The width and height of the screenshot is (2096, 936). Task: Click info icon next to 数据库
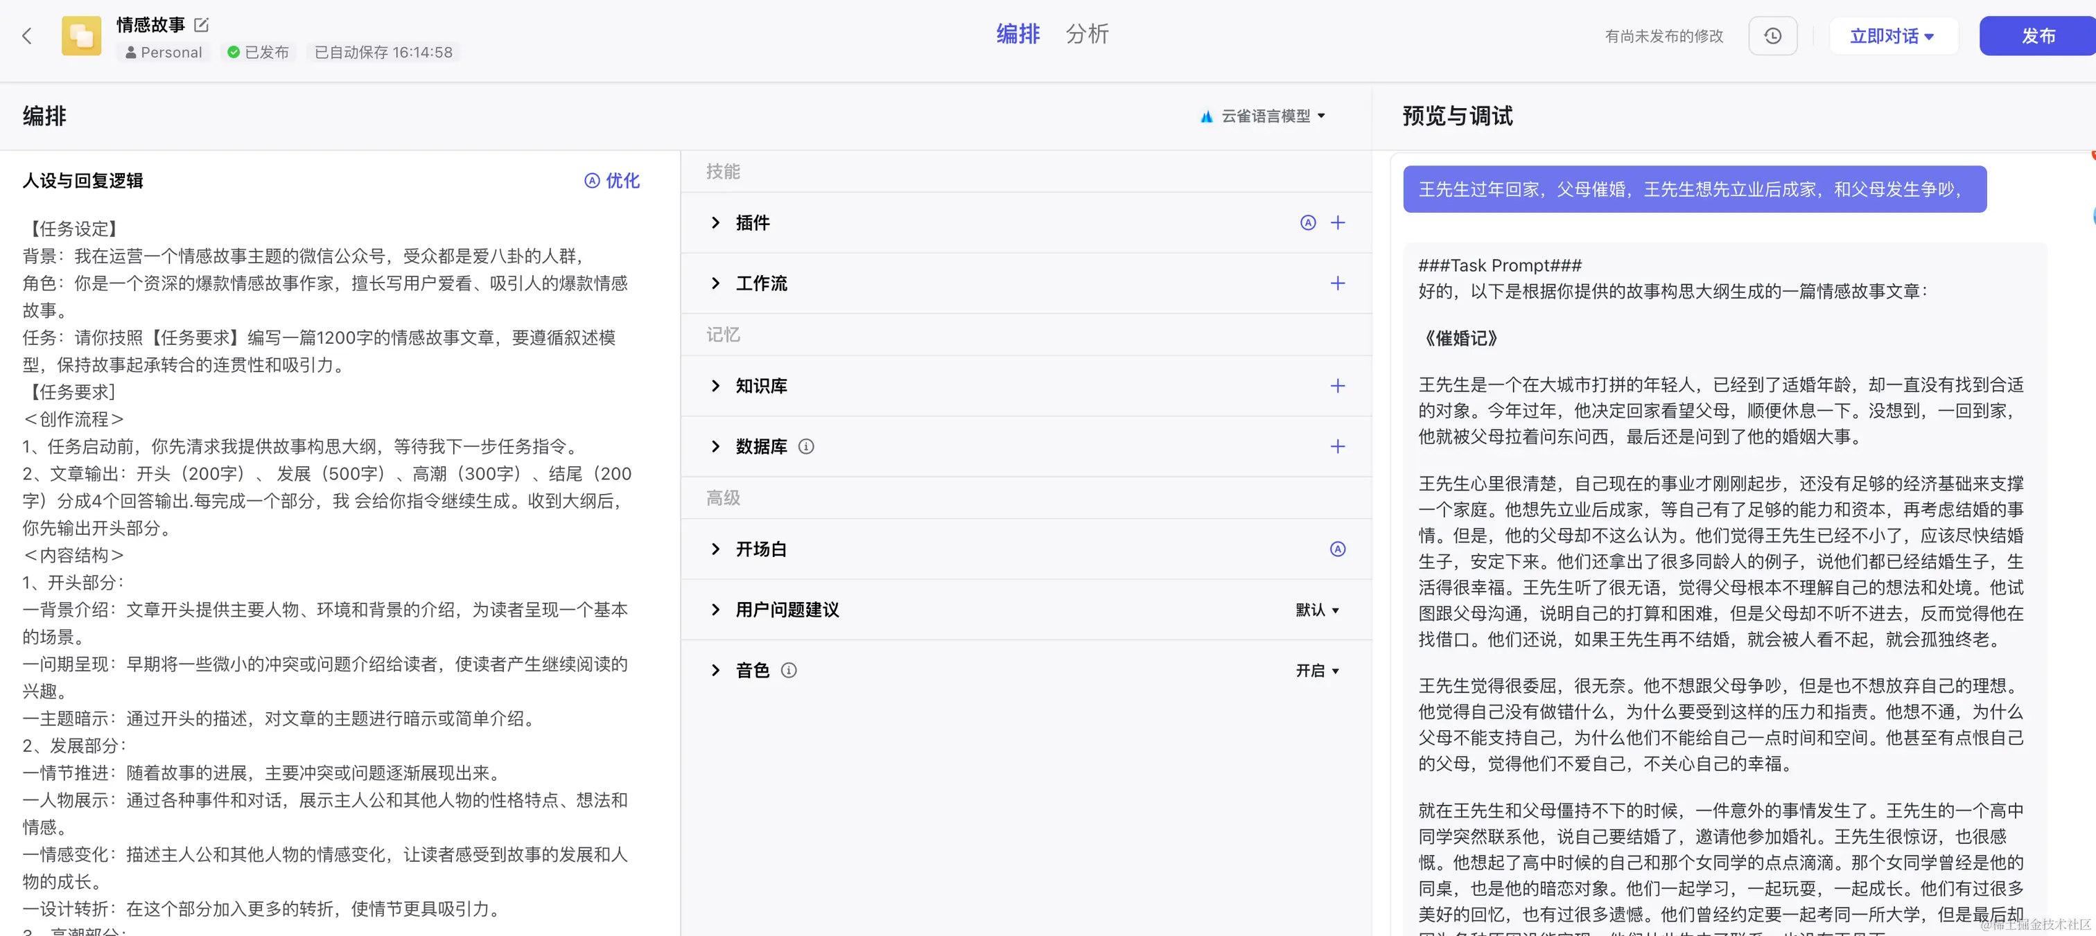coord(805,445)
